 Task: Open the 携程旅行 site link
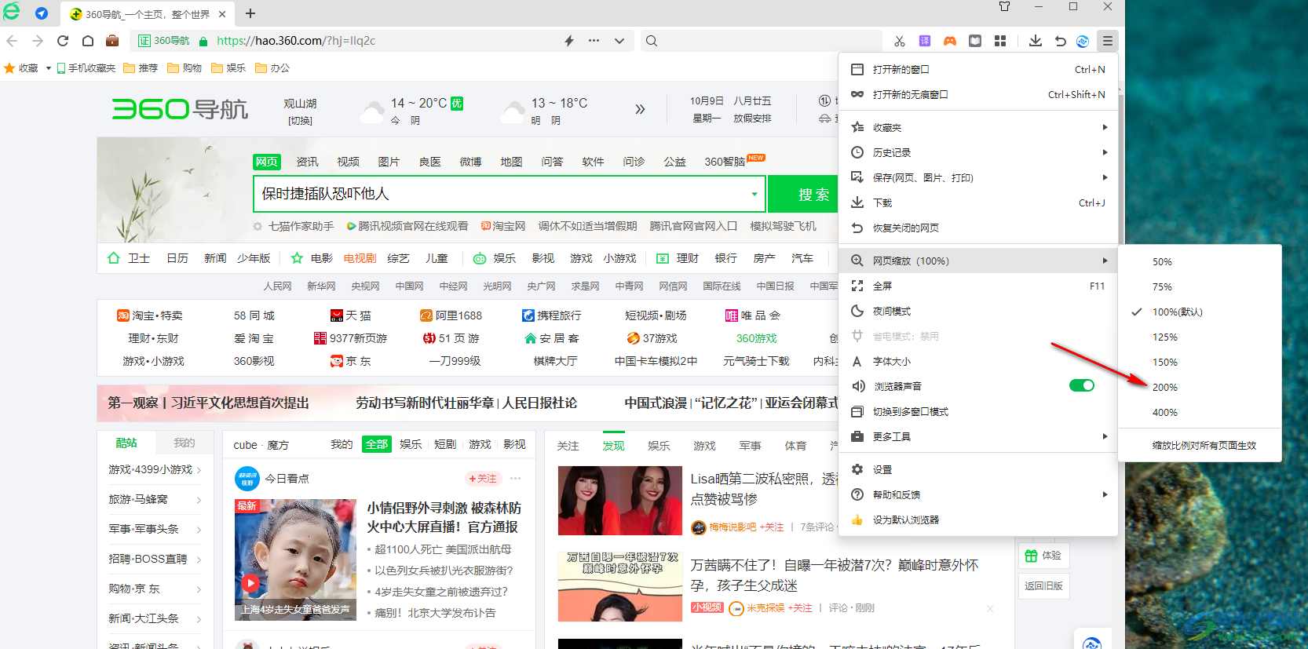coord(551,315)
